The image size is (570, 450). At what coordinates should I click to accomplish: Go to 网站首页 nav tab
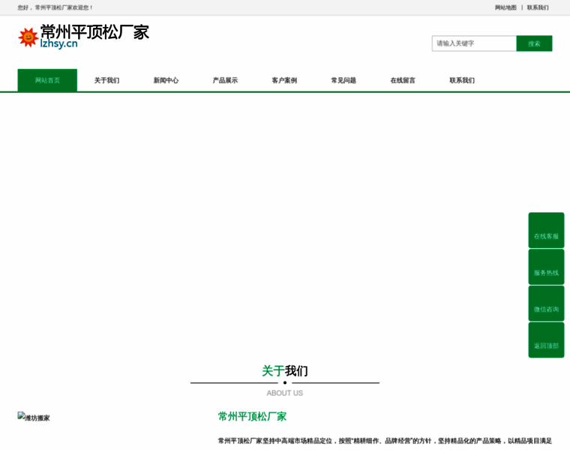click(47, 80)
